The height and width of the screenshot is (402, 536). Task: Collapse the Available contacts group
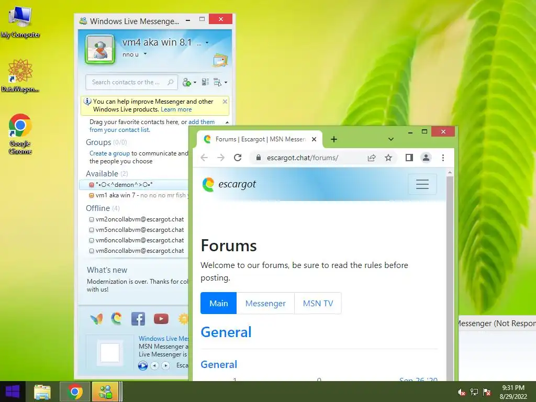tap(107, 174)
